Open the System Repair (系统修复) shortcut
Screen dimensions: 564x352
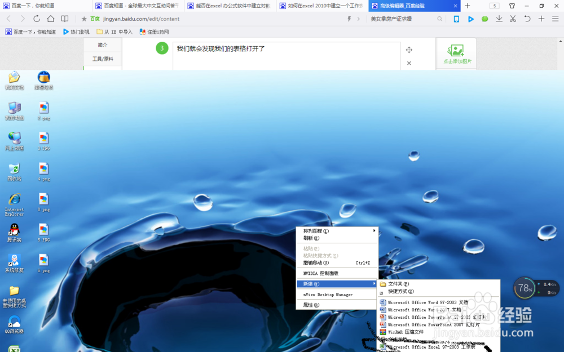click(x=15, y=263)
